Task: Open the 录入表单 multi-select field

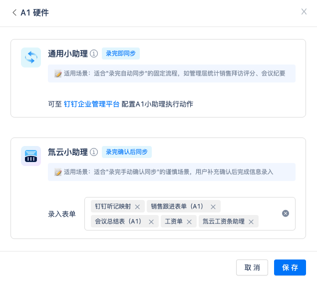Action: [190, 214]
